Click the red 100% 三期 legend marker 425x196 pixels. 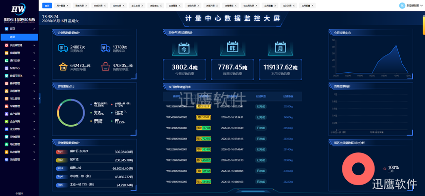[x=384, y=169]
